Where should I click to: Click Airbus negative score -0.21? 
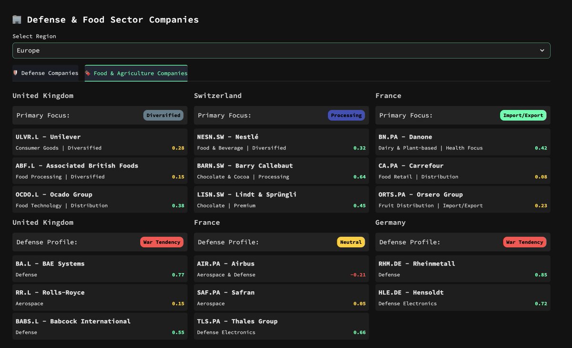[358, 275]
